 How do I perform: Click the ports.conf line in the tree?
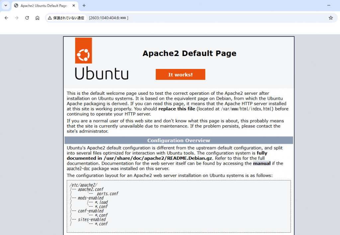tap(108, 194)
